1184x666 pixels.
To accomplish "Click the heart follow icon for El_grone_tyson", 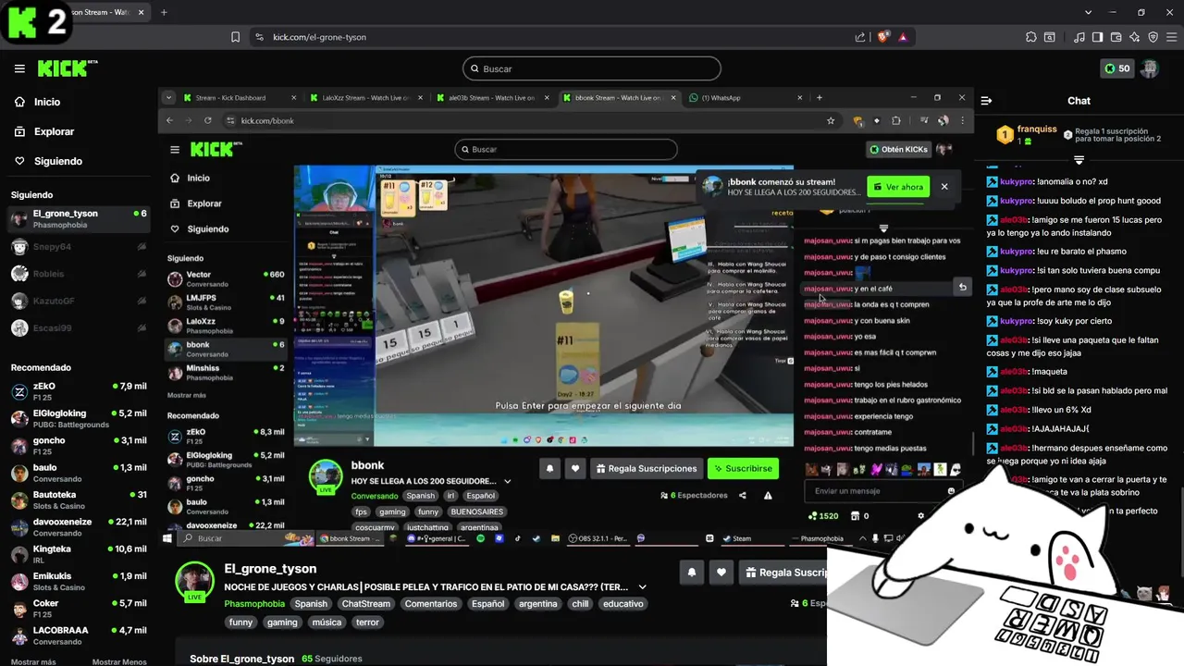I will 721,573.
